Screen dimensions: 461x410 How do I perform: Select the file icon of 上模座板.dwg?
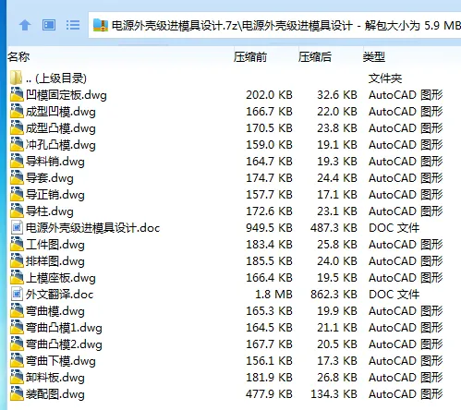pos(17,277)
